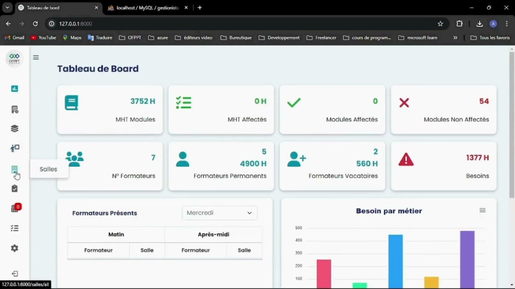
Task: Click the group icon on Nº Formateurs card
Action: pyautogui.click(x=74, y=159)
